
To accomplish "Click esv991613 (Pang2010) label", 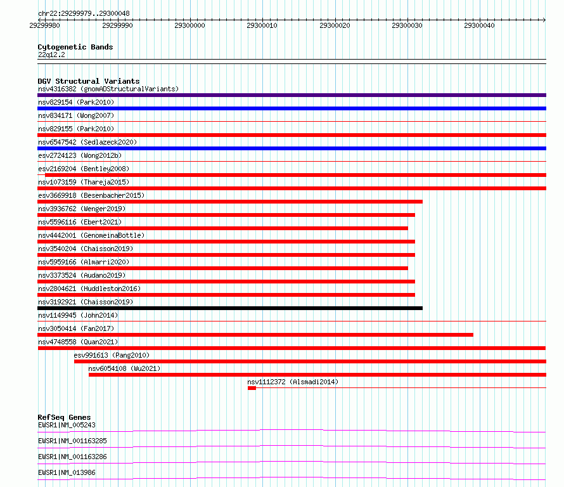I will pos(112,355).
